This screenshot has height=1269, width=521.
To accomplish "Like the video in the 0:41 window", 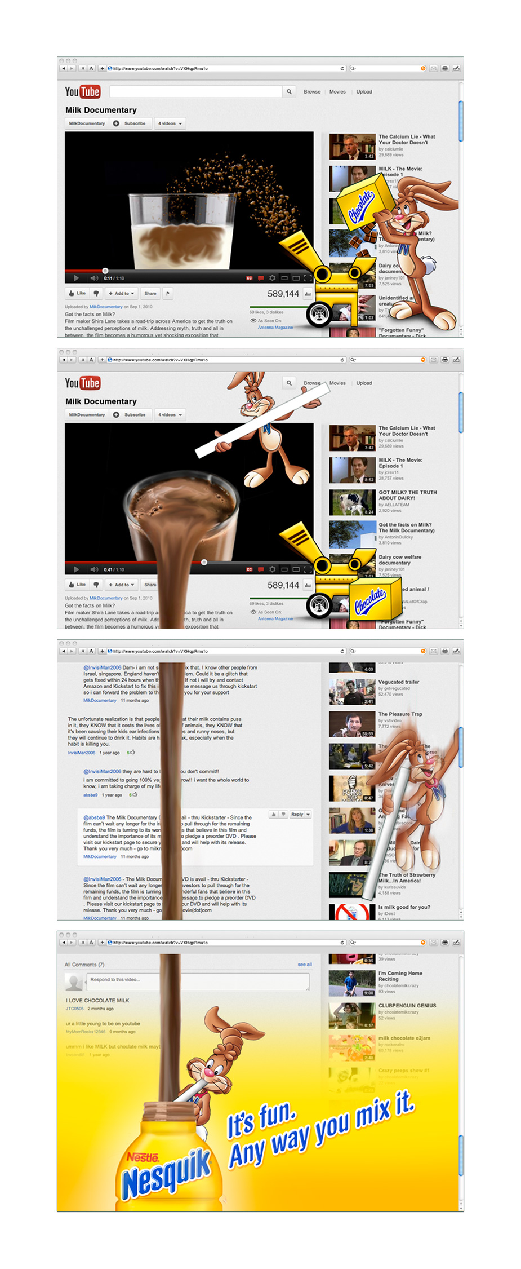I will tap(77, 585).
